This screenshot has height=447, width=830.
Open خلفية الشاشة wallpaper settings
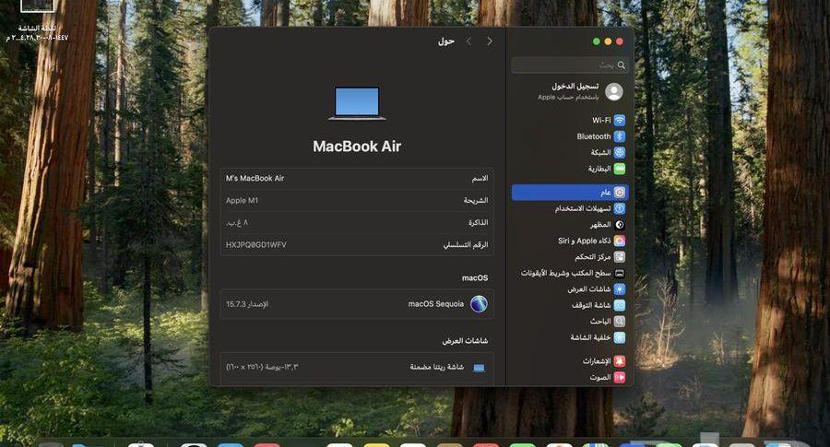click(570, 337)
